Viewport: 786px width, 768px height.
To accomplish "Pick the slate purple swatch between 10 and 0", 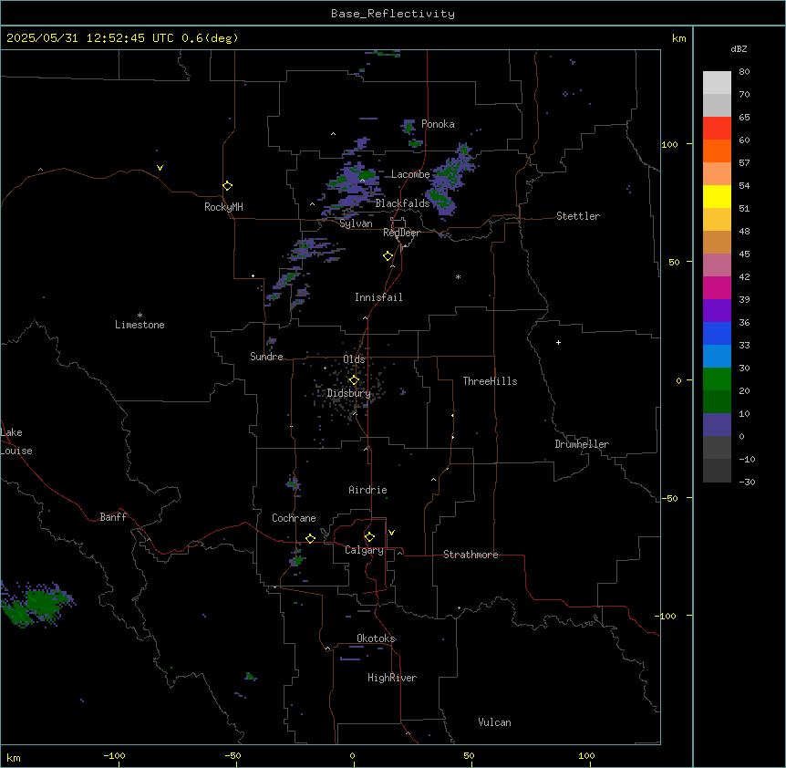I will 717,425.
